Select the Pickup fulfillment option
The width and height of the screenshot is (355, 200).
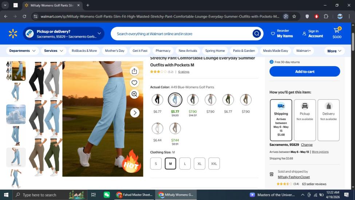pyautogui.click(x=305, y=120)
